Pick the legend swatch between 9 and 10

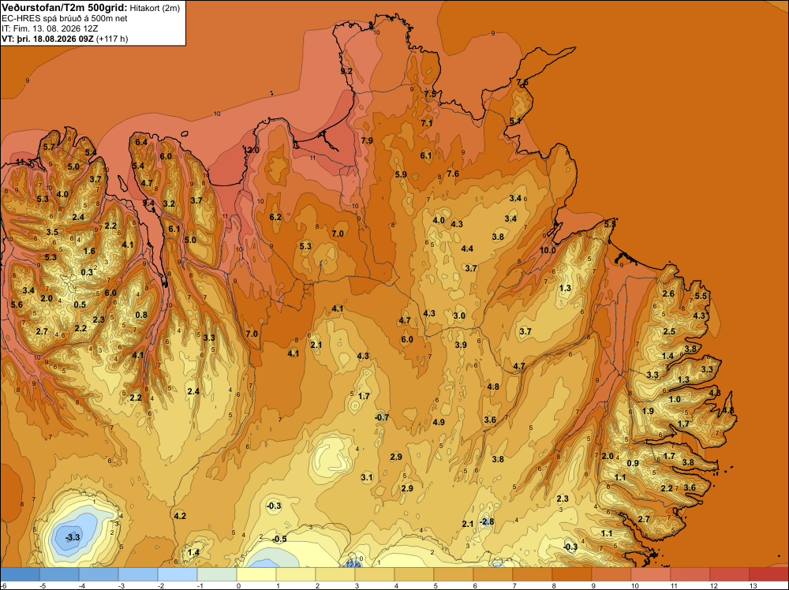click(611, 574)
